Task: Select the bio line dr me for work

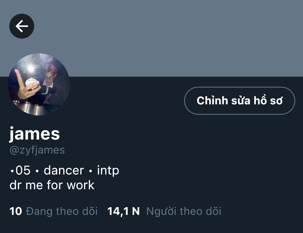Action: tap(52, 185)
